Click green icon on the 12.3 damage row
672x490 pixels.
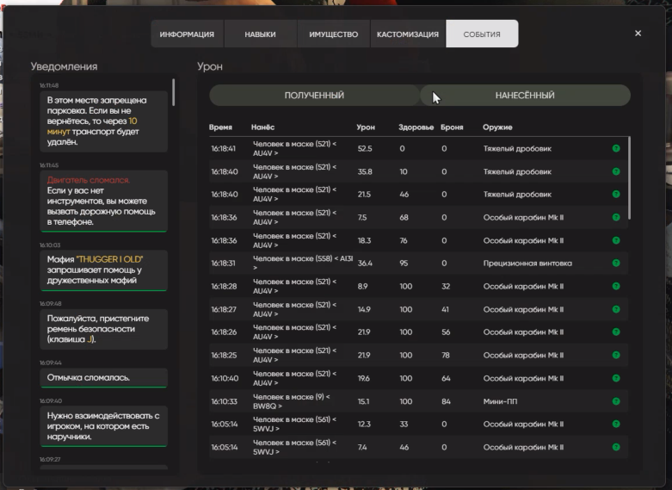(615, 424)
